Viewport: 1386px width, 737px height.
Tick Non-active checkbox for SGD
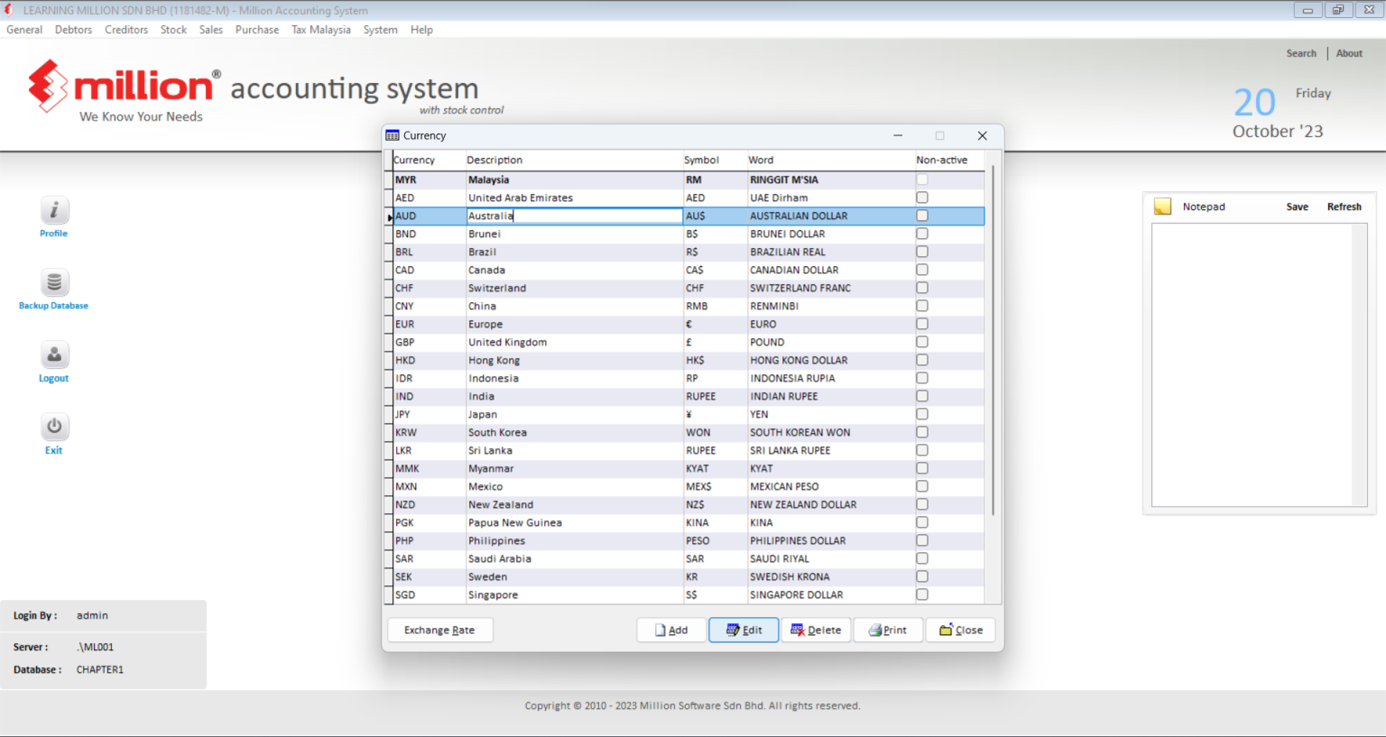click(x=921, y=594)
